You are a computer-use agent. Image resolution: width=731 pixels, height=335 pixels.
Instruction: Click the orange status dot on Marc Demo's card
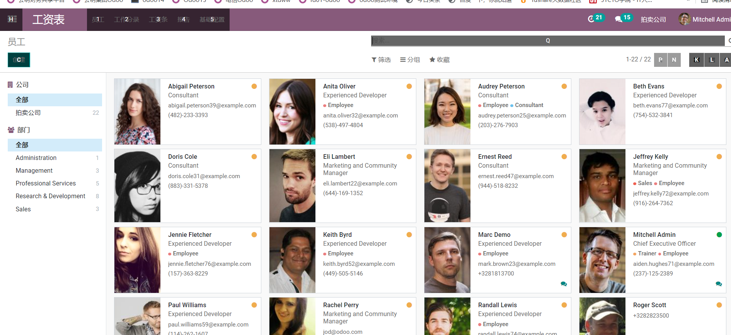tap(564, 235)
